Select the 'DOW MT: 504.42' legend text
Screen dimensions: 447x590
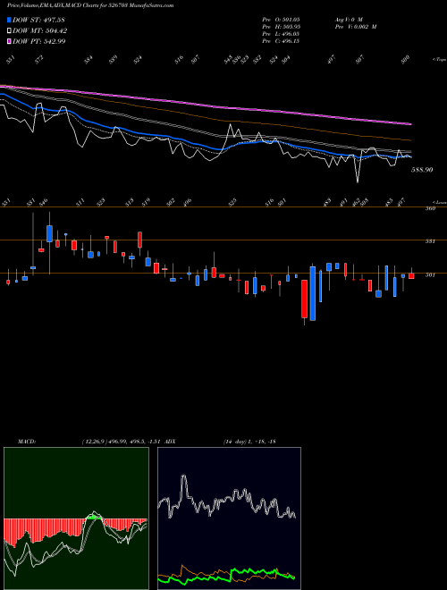40,30
